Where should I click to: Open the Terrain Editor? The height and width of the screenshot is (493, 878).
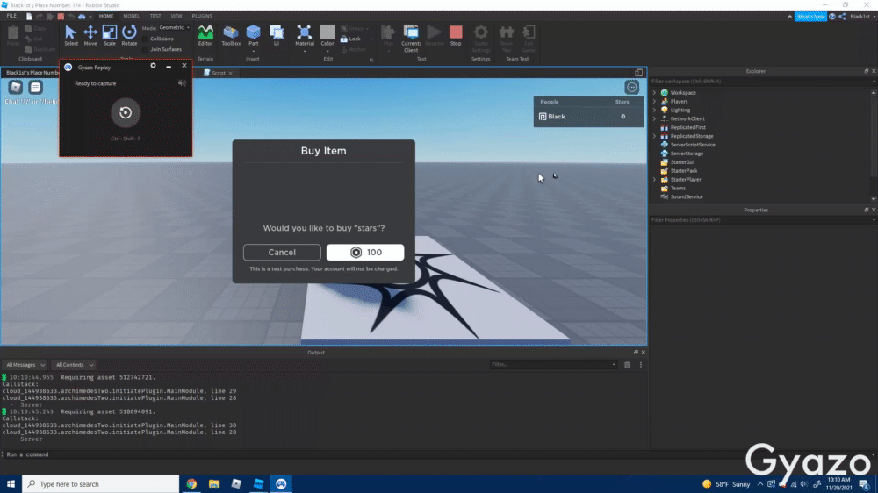205,35
